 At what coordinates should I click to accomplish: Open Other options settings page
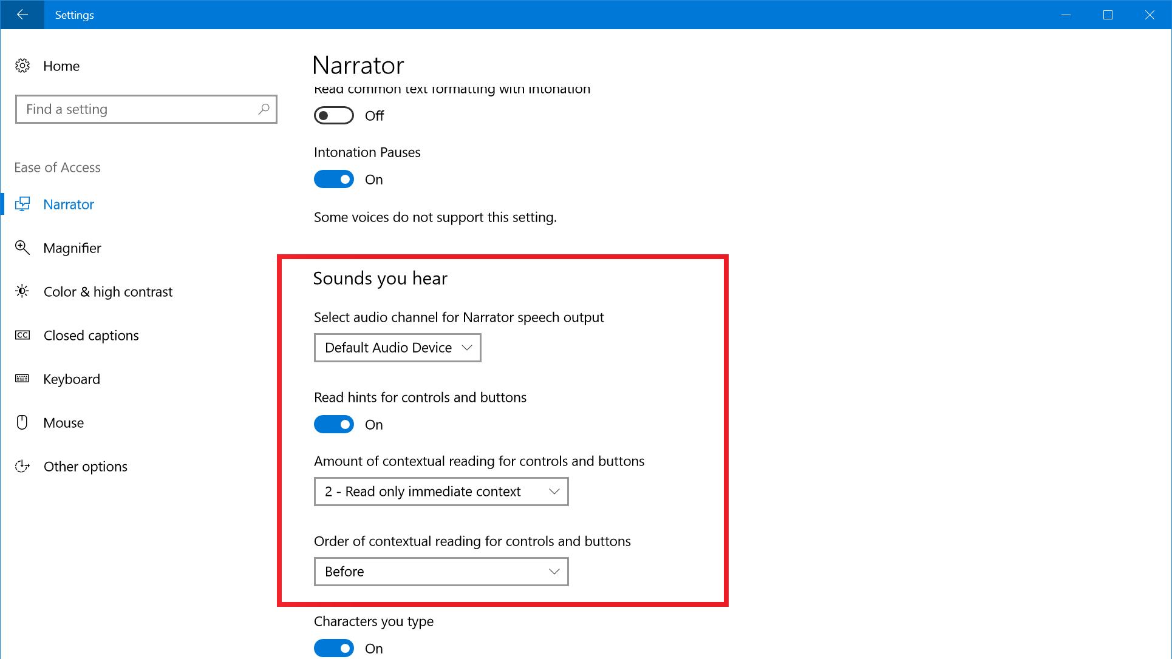(x=85, y=466)
